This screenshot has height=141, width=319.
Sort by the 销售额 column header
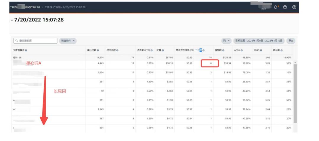click(218, 50)
